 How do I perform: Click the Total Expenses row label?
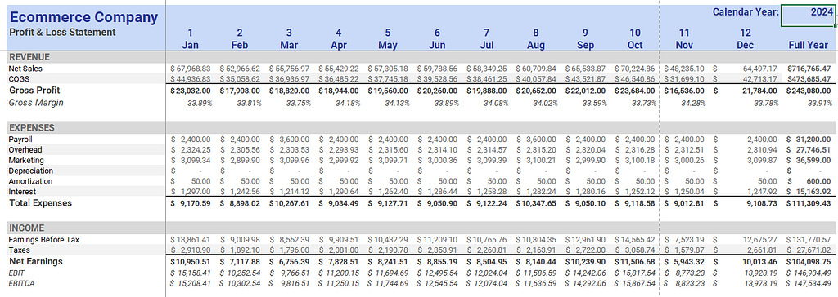(41, 203)
